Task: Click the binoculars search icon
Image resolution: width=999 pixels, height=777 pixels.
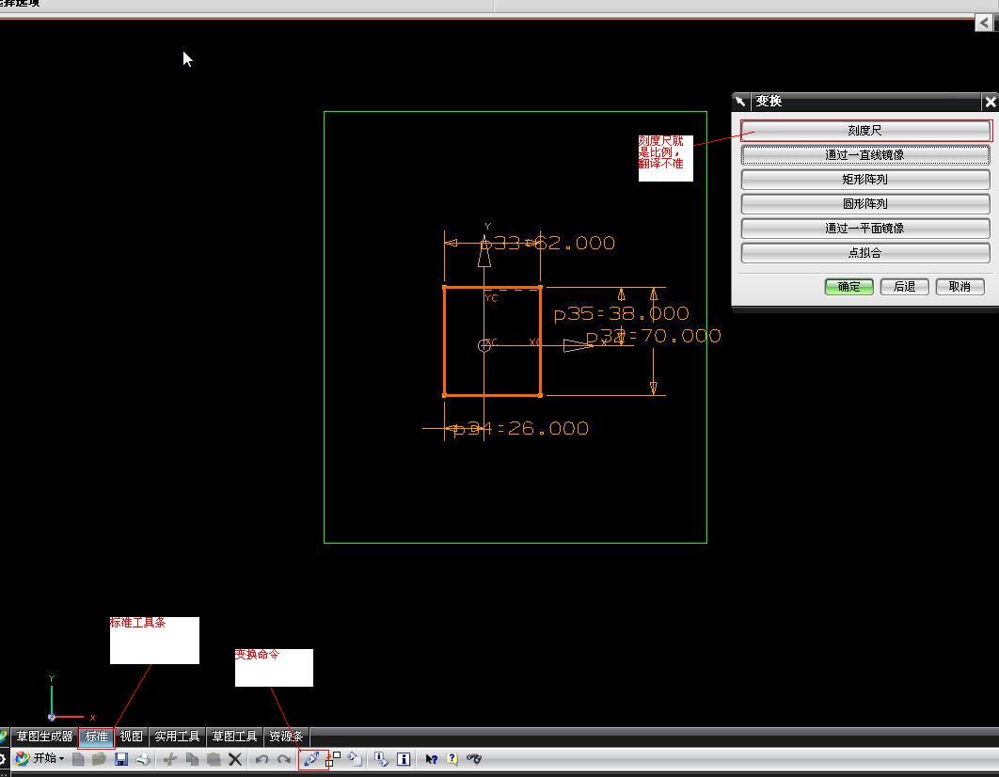Action: coord(474,758)
